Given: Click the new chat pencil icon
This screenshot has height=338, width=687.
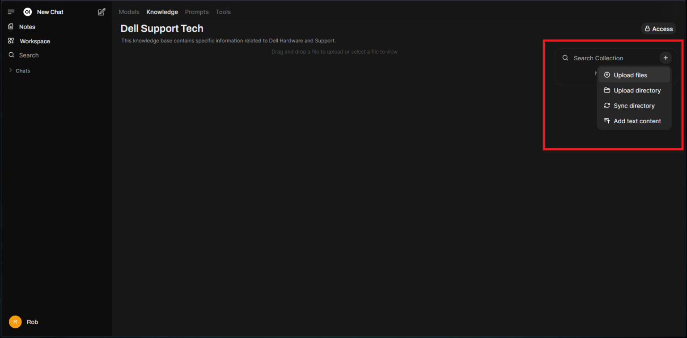Looking at the screenshot, I should click(x=102, y=12).
